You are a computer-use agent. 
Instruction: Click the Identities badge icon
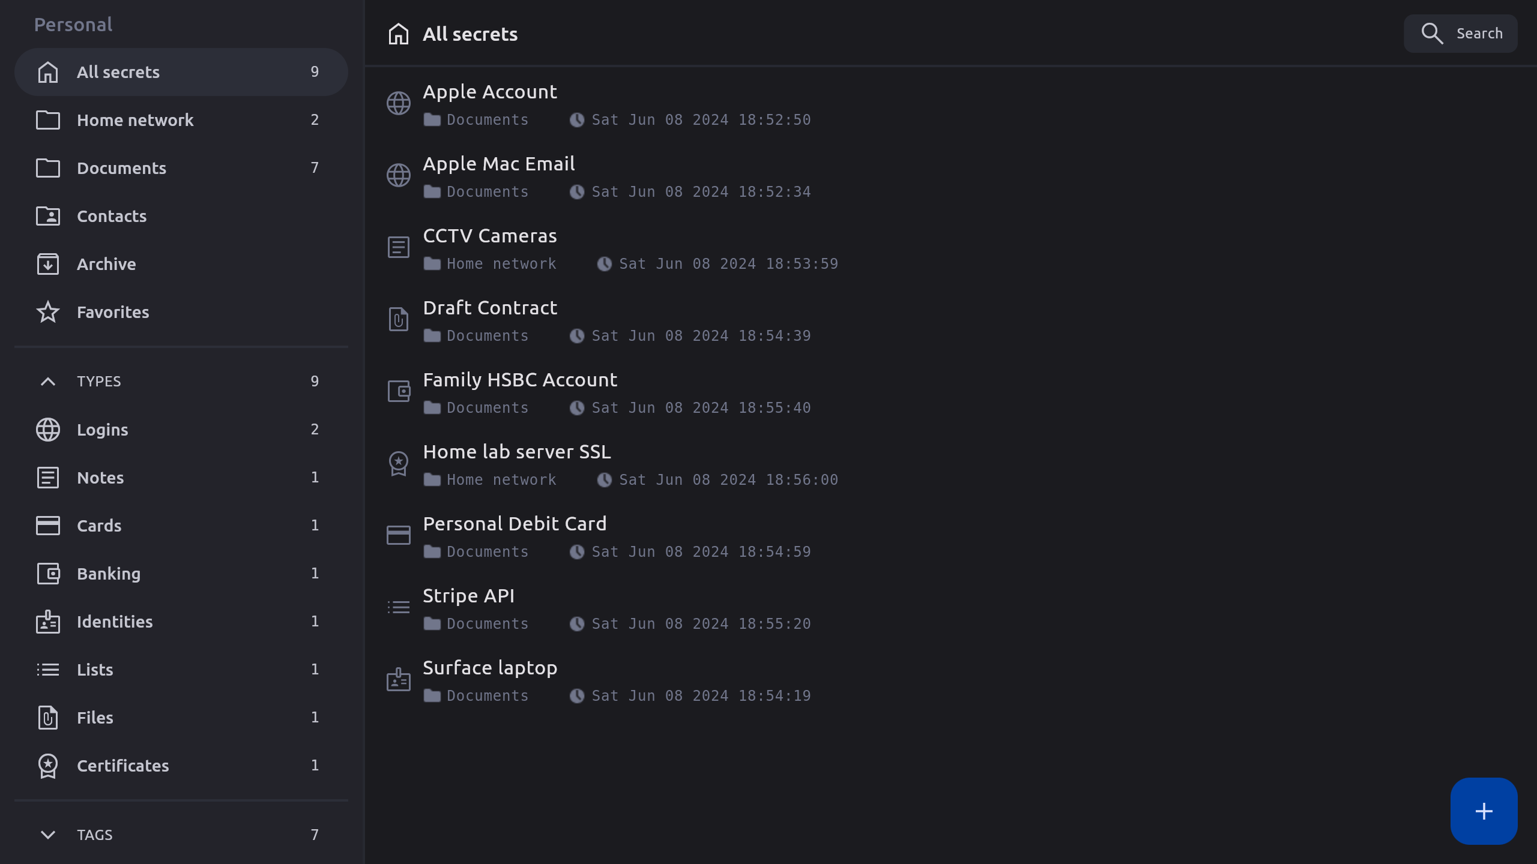click(x=48, y=622)
